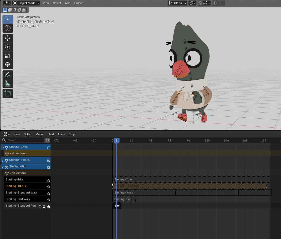Set selection mode to Intersect
The height and width of the screenshot is (239, 281).
pyautogui.click(x=24, y=10)
